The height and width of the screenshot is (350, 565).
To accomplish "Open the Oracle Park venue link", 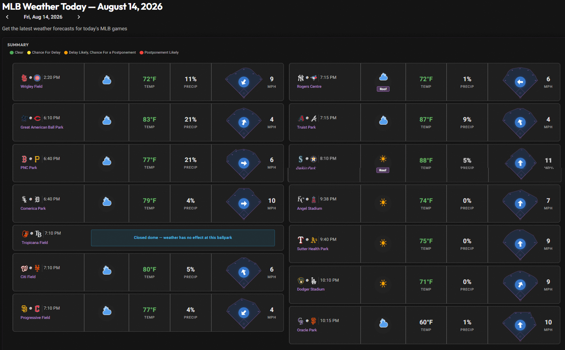I will click(307, 330).
